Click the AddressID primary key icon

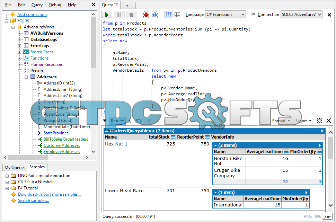(x=39, y=83)
